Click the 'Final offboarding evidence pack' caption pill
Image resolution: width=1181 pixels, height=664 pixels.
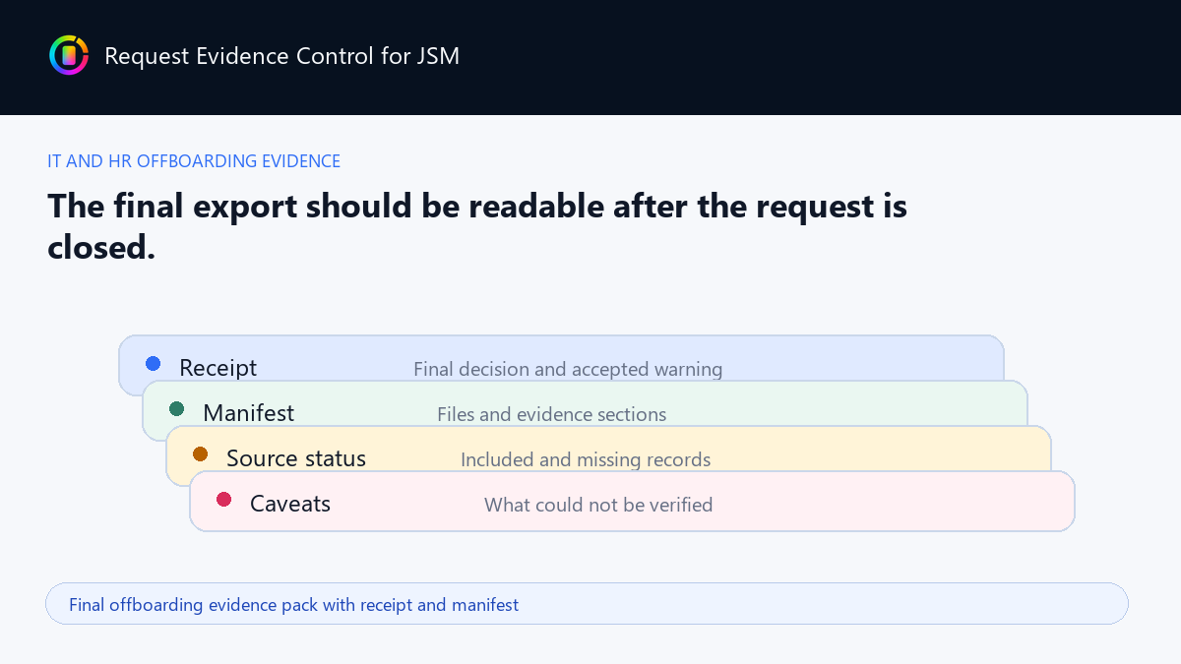pos(587,604)
